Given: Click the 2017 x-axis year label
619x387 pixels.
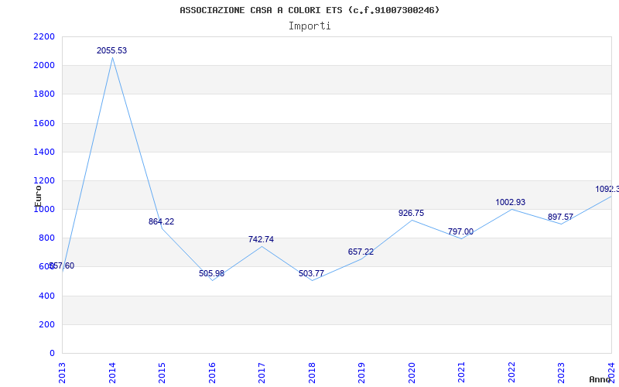Looking at the screenshot, I should (x=262, y=372).
